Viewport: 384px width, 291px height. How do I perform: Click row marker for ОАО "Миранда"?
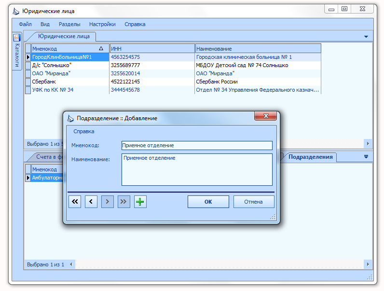click(28, 73)
